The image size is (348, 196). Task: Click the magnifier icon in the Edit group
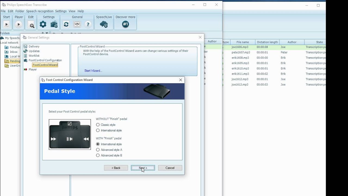coord(31,25)
